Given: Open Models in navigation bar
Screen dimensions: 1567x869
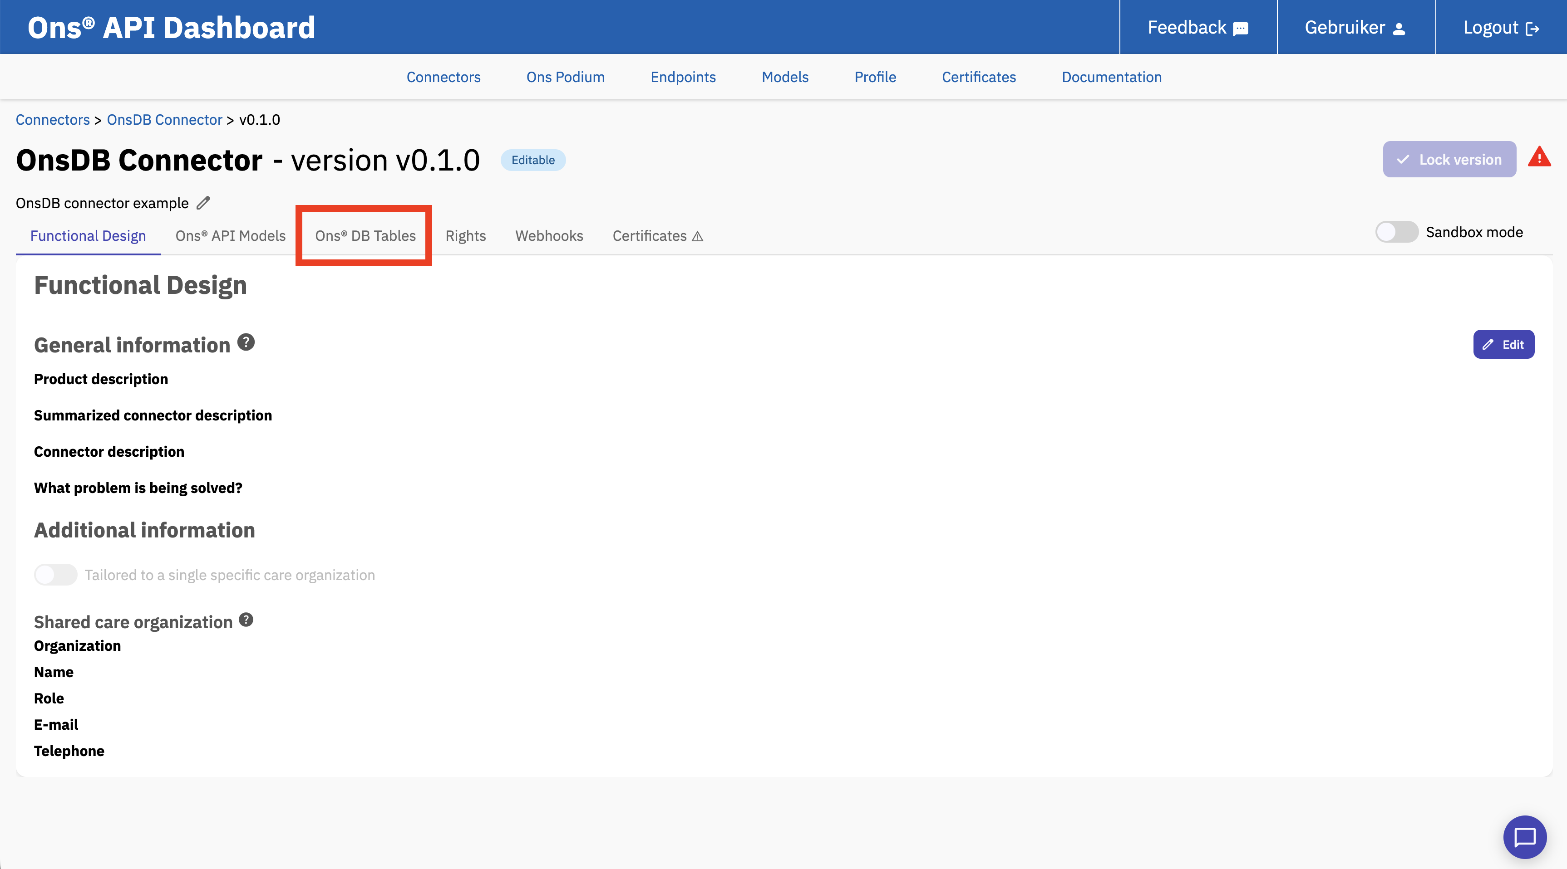Looking at the screenshot, I should point(785,77).
